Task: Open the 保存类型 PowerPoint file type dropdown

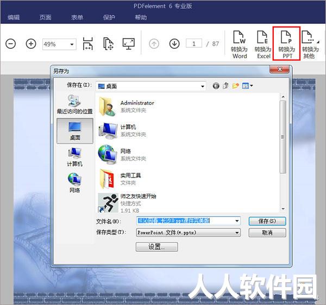Action: tap(188, 232)
